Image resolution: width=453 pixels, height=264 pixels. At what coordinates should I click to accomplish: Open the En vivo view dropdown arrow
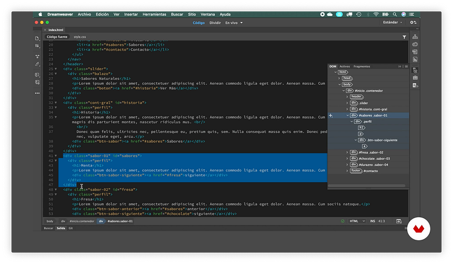tap(241, 23)
